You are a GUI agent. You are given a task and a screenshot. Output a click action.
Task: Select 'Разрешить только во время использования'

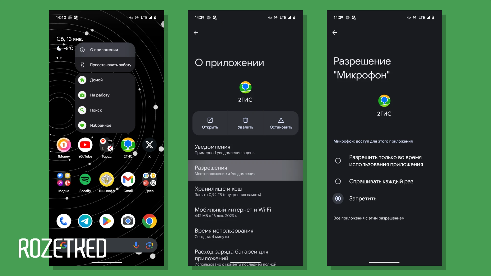338,160
